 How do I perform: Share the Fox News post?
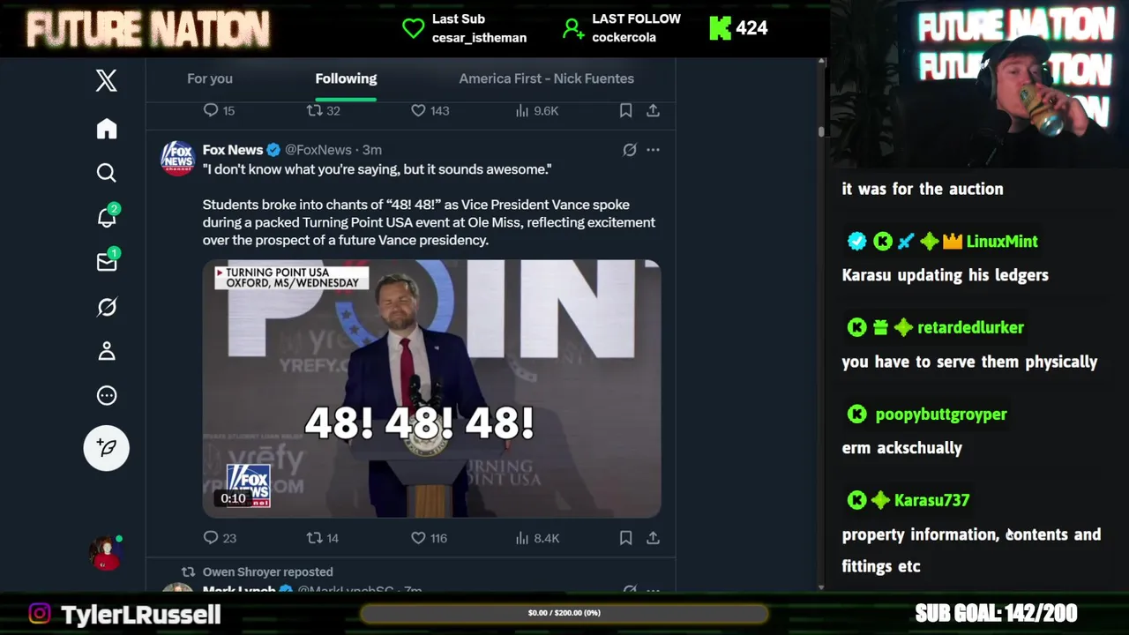click(x=653, y=538)
